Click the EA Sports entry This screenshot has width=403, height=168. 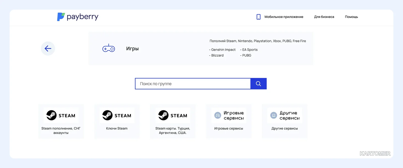249,50
